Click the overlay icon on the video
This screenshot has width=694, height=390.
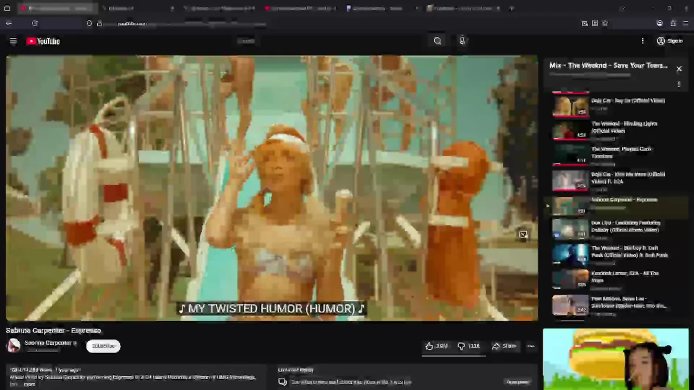click(x=523, y=235)
